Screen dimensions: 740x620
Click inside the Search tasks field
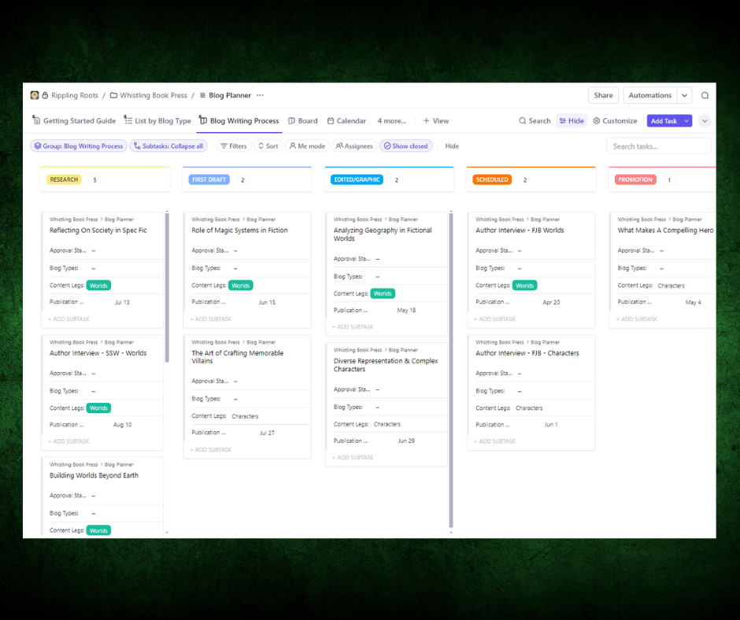[658, 146]
